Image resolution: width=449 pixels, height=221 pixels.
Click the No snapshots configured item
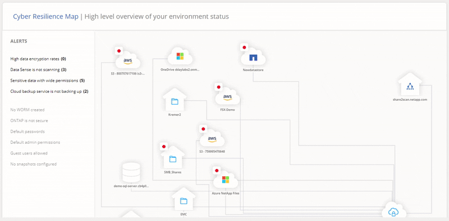click(34, 164)
